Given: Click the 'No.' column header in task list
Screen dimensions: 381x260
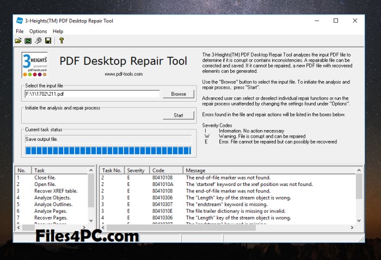Looking at the screenshot, I should (23, 170).
